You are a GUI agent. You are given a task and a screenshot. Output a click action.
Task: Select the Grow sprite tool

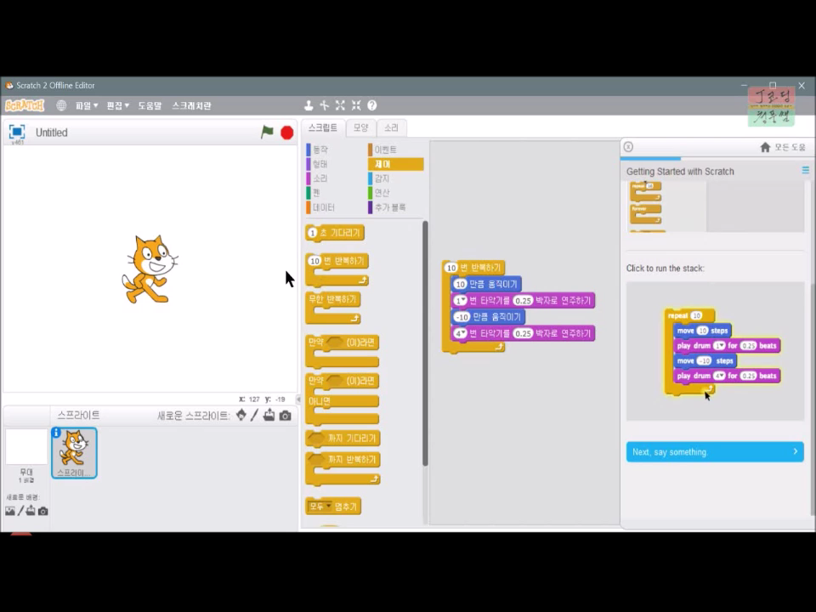(x=340, y=105)
